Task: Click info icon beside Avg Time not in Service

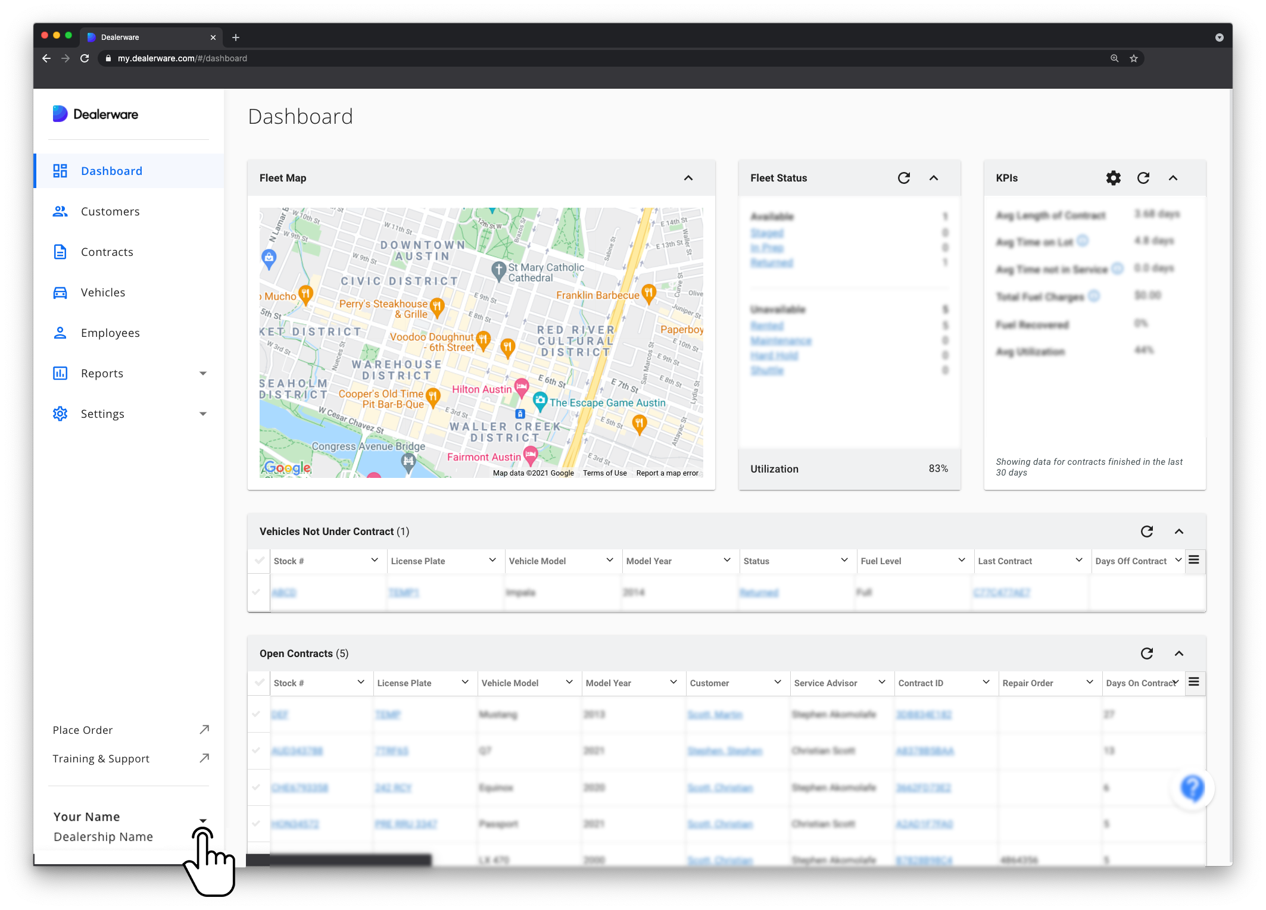Action: [x=1118, y=268]
